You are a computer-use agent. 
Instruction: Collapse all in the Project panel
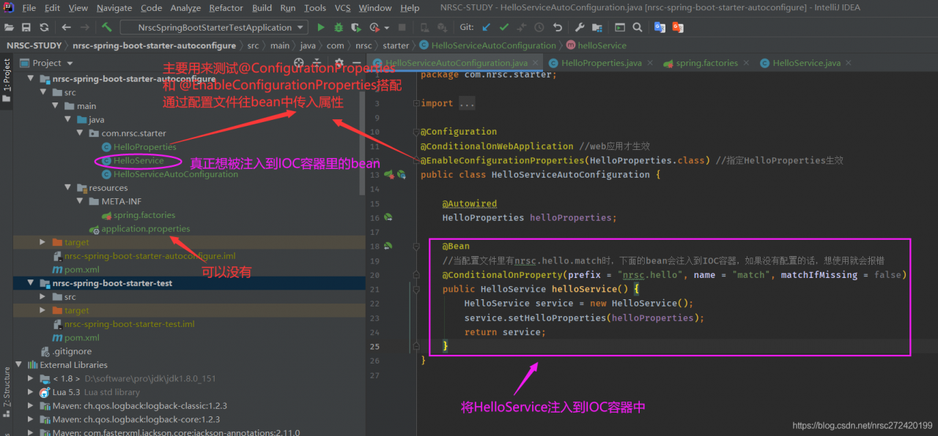[318, 63]
